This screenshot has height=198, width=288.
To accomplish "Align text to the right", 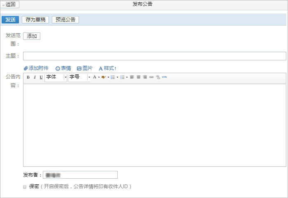I will (x=145, y=77).
